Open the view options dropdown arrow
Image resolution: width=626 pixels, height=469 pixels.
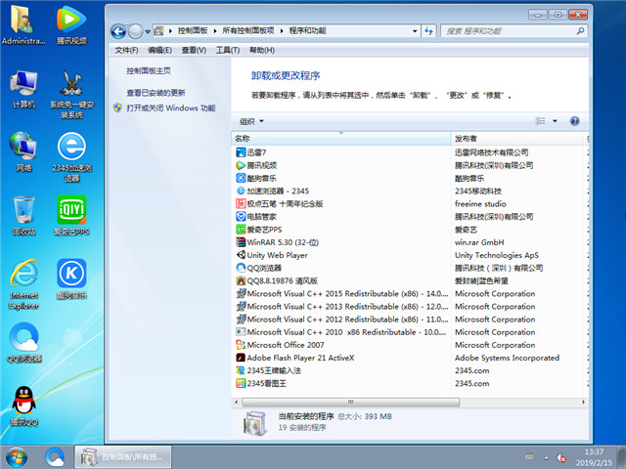(x=555, y=121)
